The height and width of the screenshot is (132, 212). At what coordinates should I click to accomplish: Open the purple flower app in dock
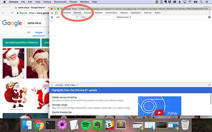tap(62, 125)
